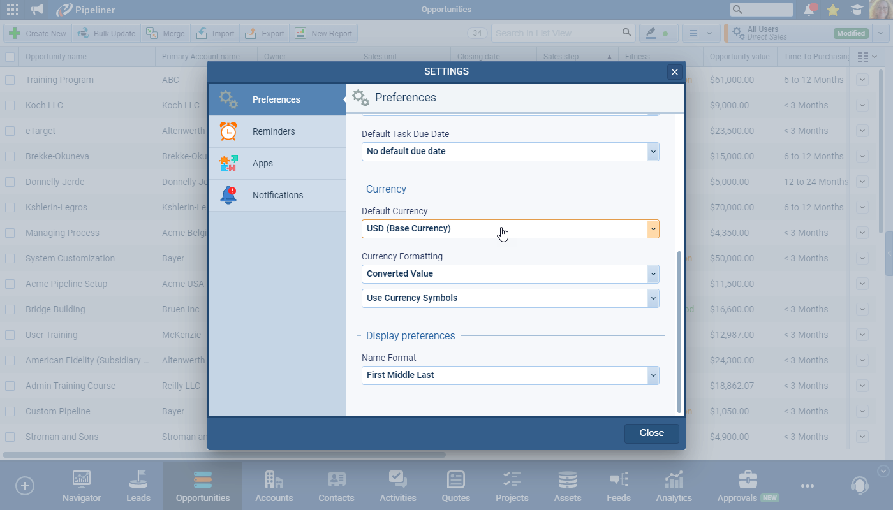Expand the Default Currency dropdown
The image size is (893, 510).
pyautogui.click(x=653, y=229)
